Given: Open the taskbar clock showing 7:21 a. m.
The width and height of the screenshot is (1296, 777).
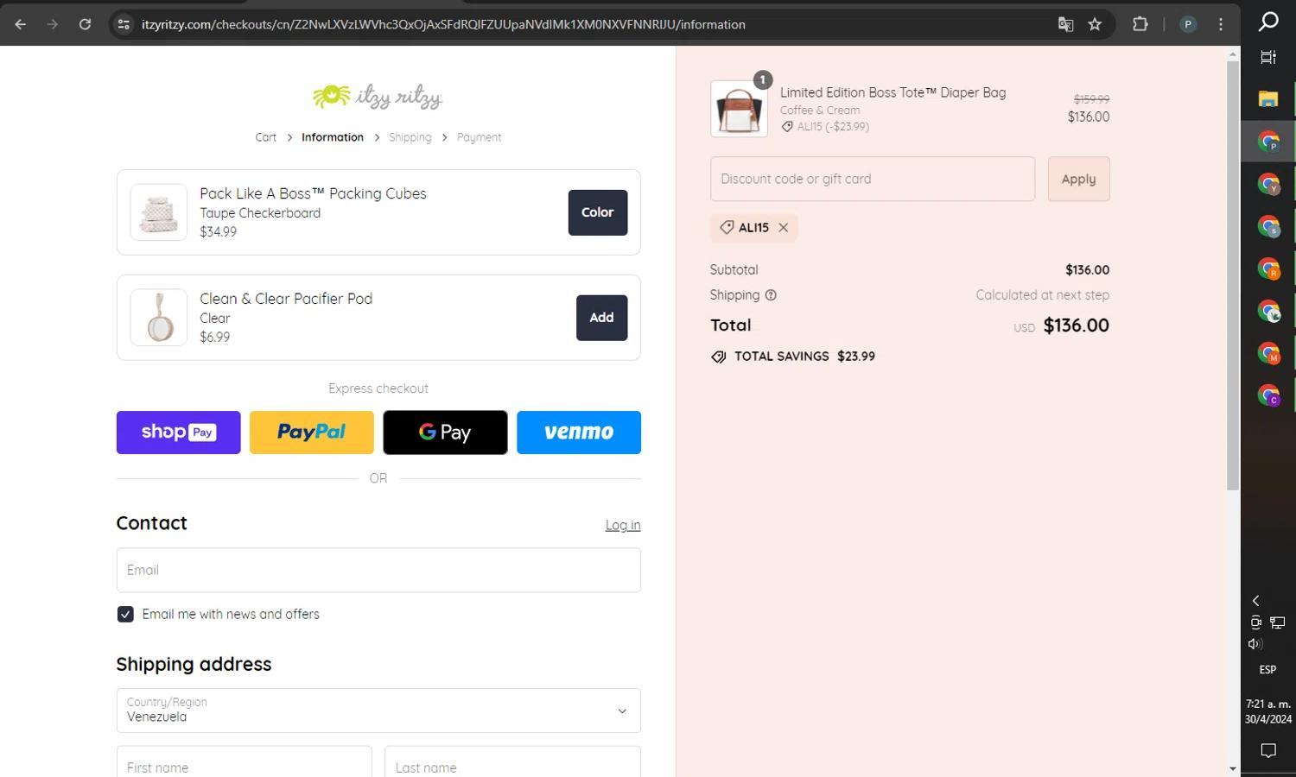Looking at the screenshot, I should pyautogui.click(x=1268, y=711).
